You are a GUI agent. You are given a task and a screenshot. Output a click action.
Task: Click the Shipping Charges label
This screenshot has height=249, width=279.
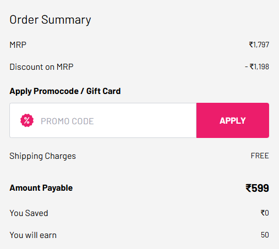tap(42, 156)
